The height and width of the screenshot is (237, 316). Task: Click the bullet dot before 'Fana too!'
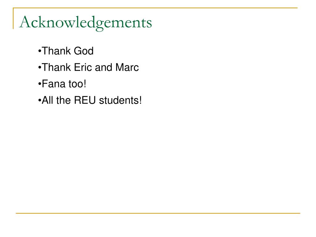pos(39,84)
